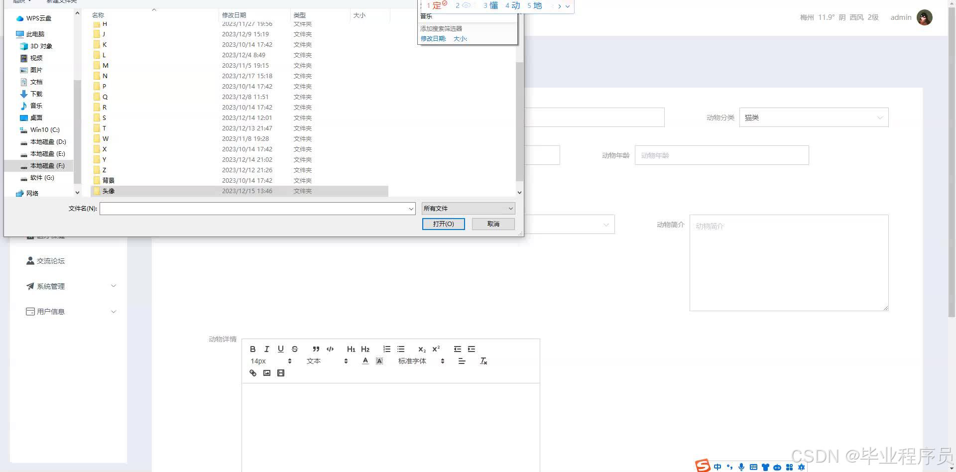Screen dimensions: 956x472
Task: Apply superscript formatting
Action: coord(436,349)
